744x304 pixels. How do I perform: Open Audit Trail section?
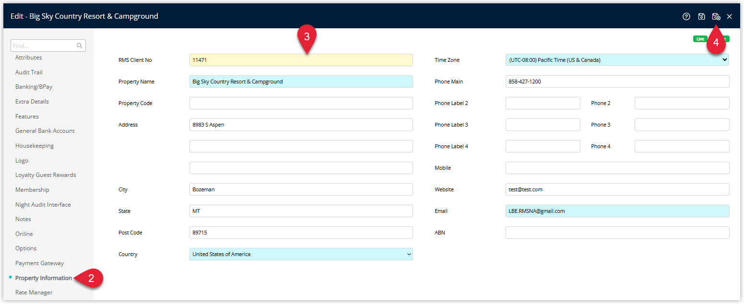click(x=29, y=72)
